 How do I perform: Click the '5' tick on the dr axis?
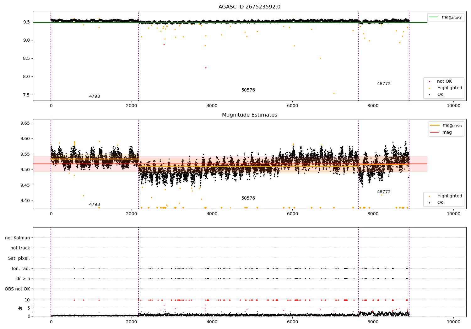coord(29,308)
